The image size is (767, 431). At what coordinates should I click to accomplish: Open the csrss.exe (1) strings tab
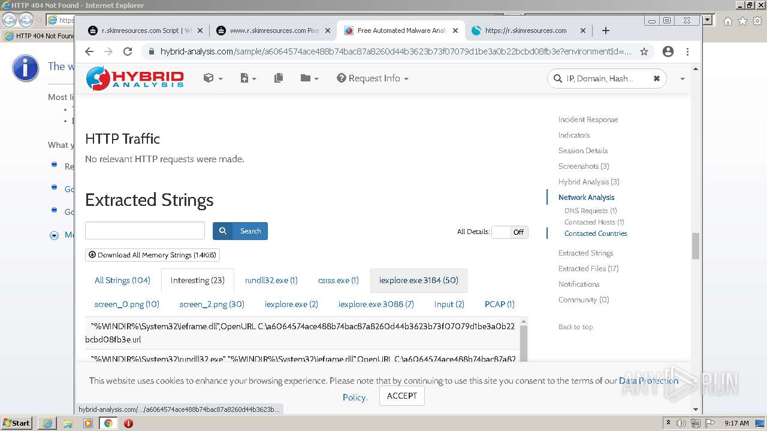click(339, 280)
